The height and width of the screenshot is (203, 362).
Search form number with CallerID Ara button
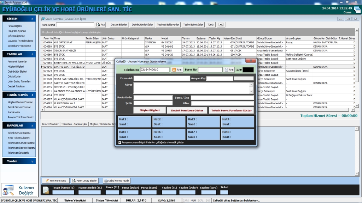coord(229,70)
